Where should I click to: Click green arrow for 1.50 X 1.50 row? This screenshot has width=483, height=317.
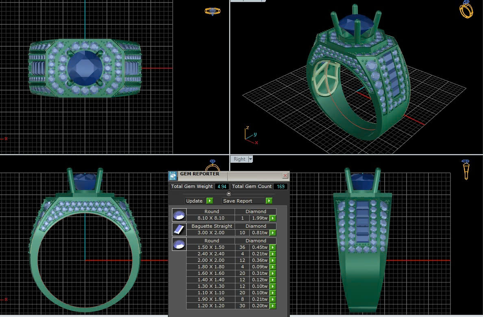click(273, 247)
